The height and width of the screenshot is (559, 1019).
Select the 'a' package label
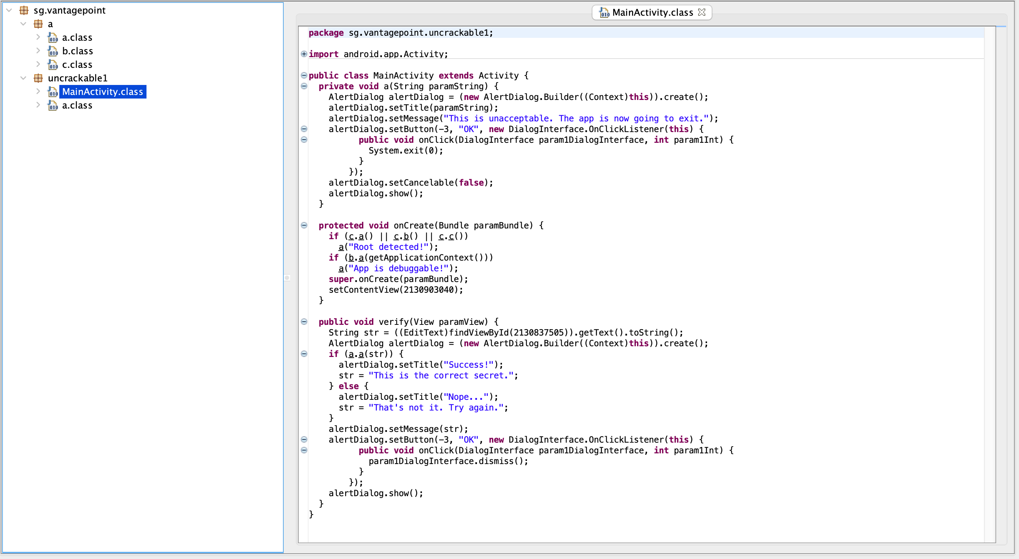(50, 24)
